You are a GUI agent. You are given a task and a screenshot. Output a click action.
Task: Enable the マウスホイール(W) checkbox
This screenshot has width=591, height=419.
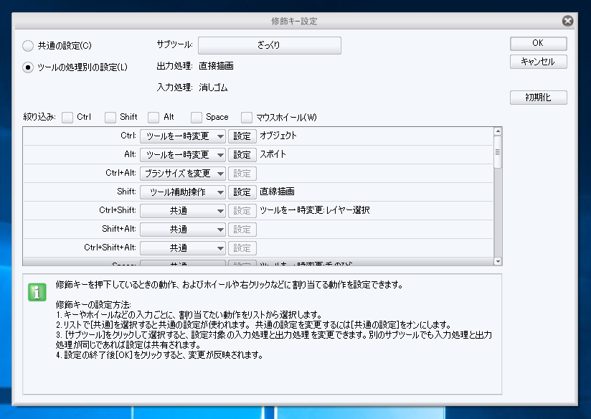coord(247,117)
